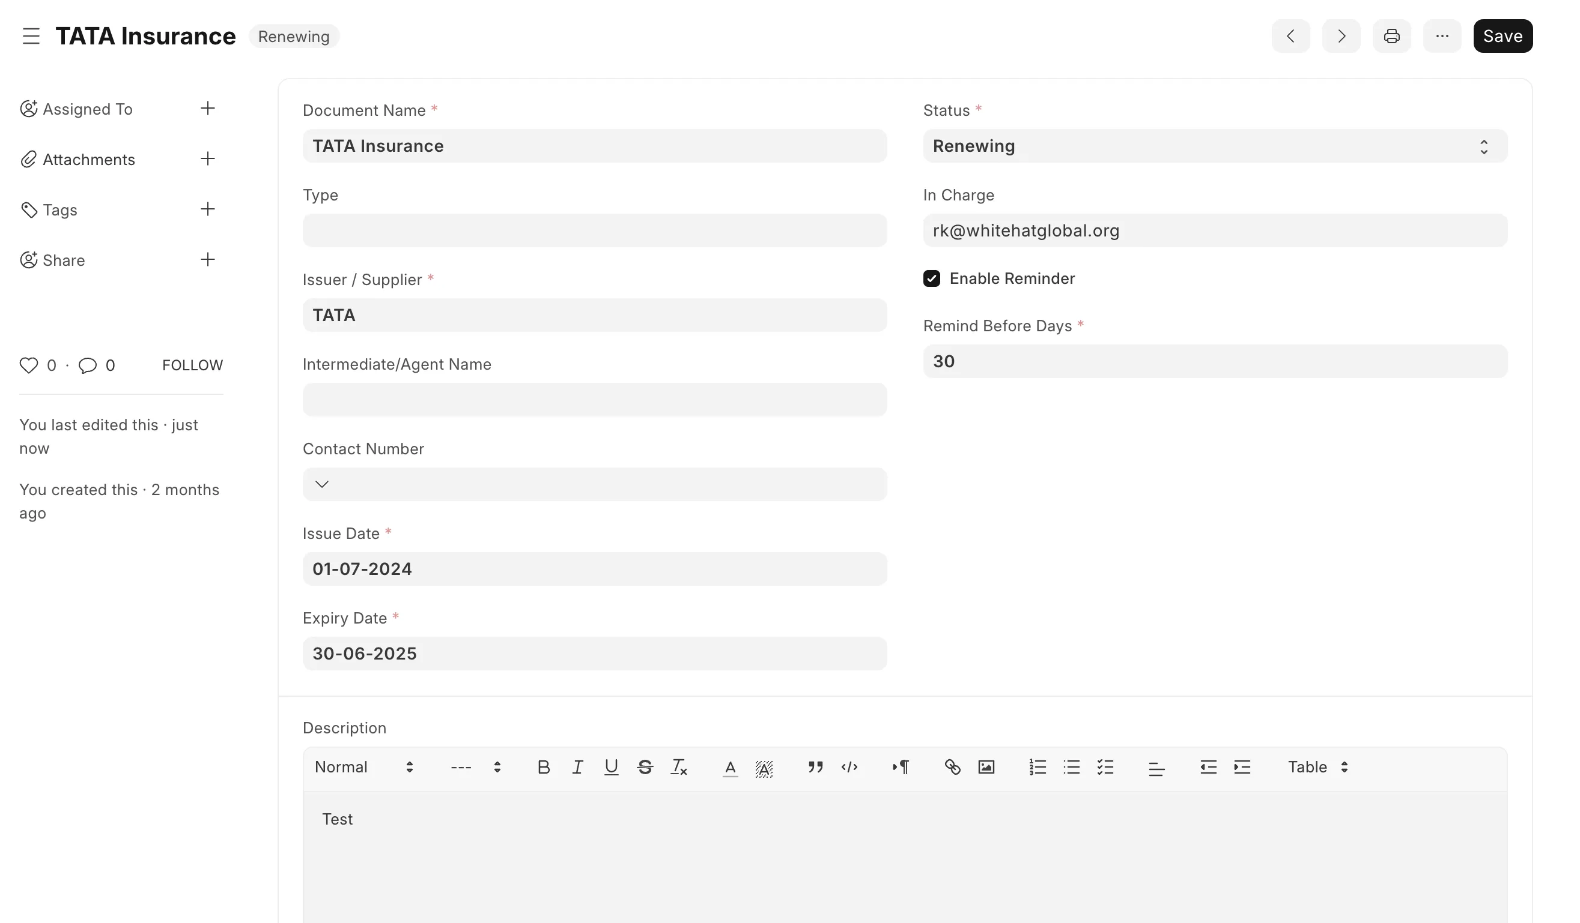The width and height of the screenshot is (1580, 923).
Task: Open the three-dots more menu
Action: 1442,37
